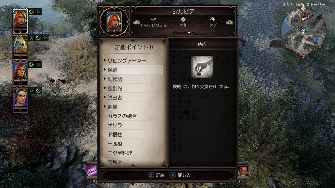Switch to the タグ tab
The image size is (335, 188).
click(x=213, y=23)
